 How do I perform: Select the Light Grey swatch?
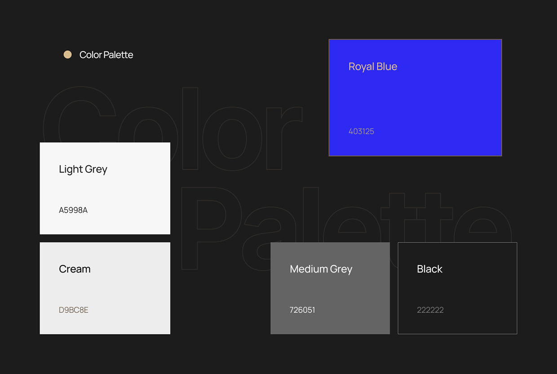pyautogui.click(x=105, y=189)
